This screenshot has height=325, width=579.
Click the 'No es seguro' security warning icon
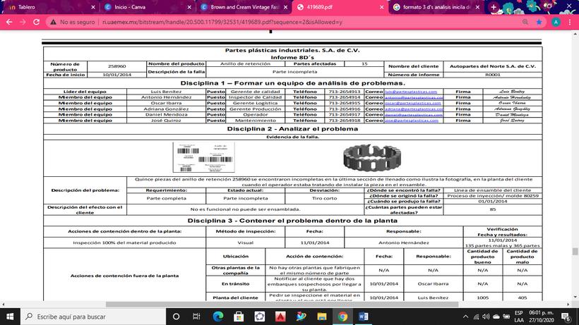pyautogui.click(x=54, y=22)
